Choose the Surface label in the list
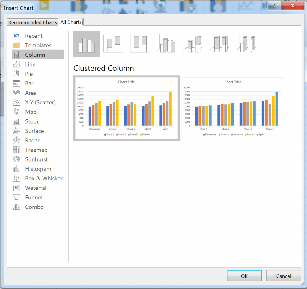This screenshot has width=307, height=289. [x=34, y=131]
